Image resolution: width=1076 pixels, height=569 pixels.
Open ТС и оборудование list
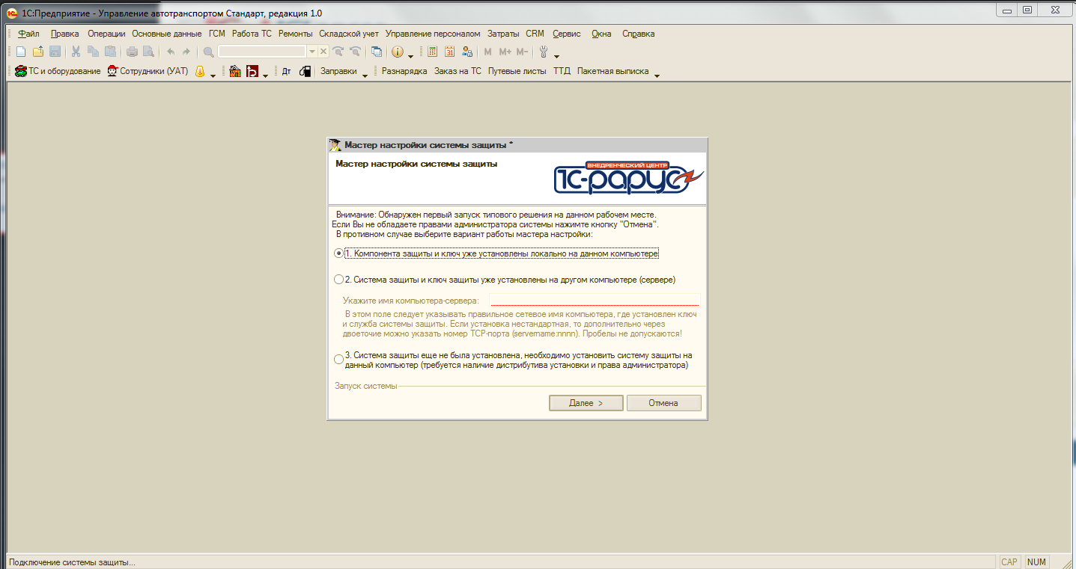[x=58, y=72]
